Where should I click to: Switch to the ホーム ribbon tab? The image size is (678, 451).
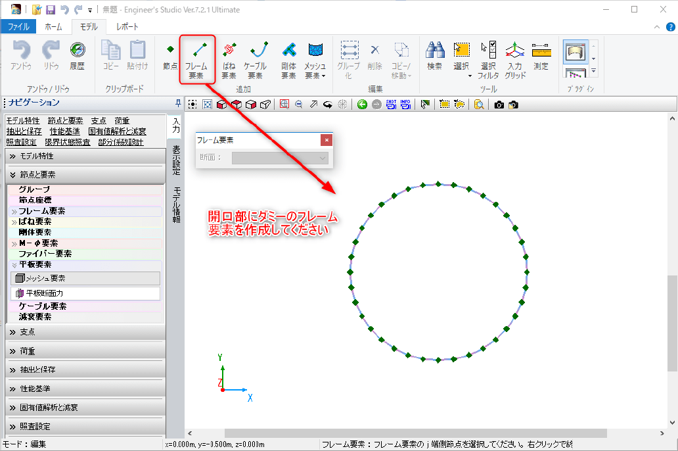pyautogui.click(x=53, y=27)
